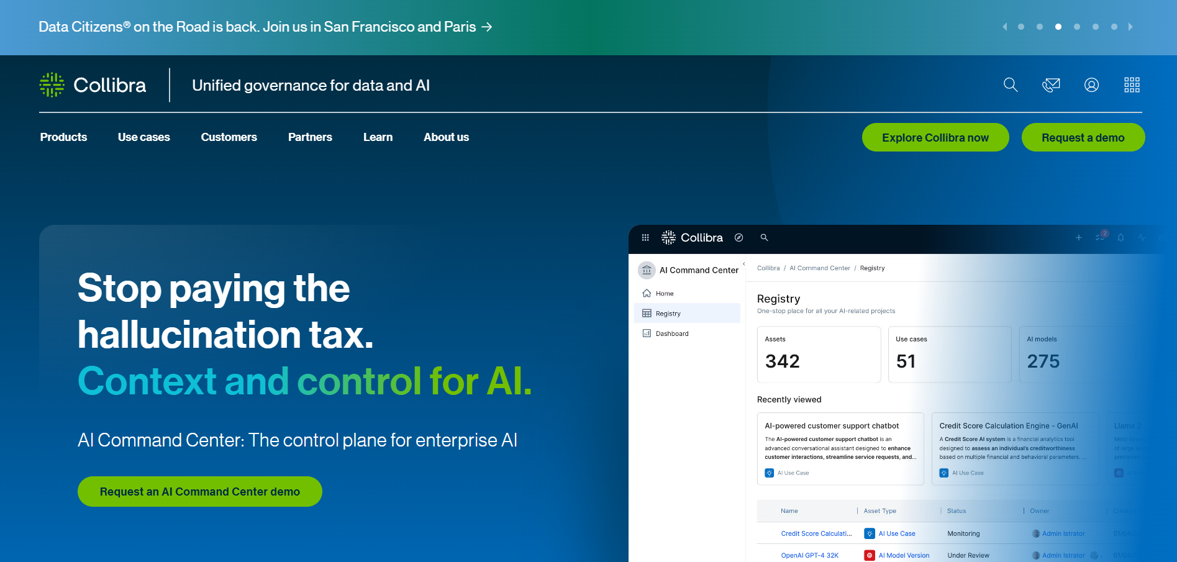Select Home in AI Command Center sidebar
The height and width of the screenshot is (562, 1177).
[x=687, y=294]
